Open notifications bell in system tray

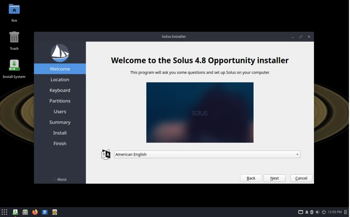pos(307,212)
